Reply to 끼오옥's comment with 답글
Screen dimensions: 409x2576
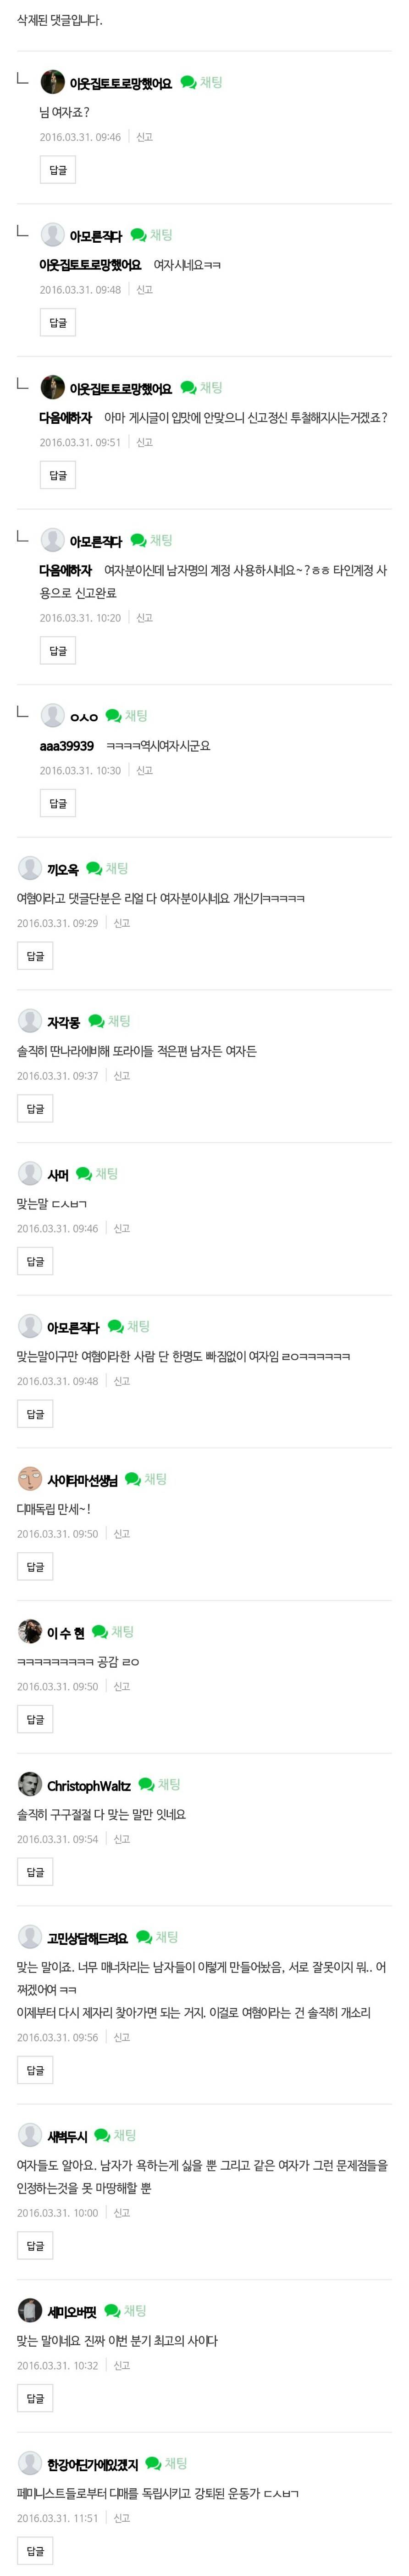(35, 953)
